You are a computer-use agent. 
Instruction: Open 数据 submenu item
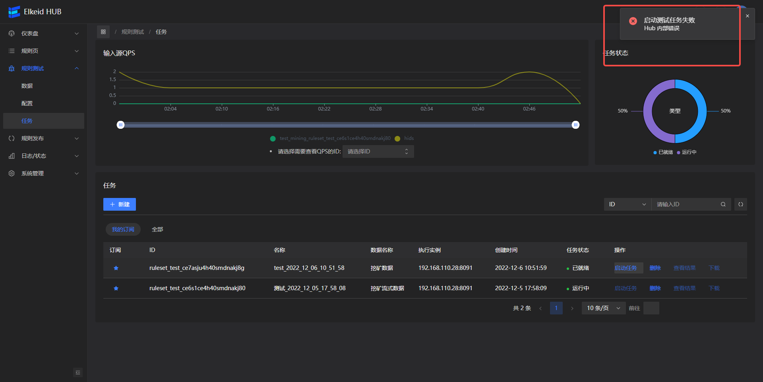tap(44, 86)
